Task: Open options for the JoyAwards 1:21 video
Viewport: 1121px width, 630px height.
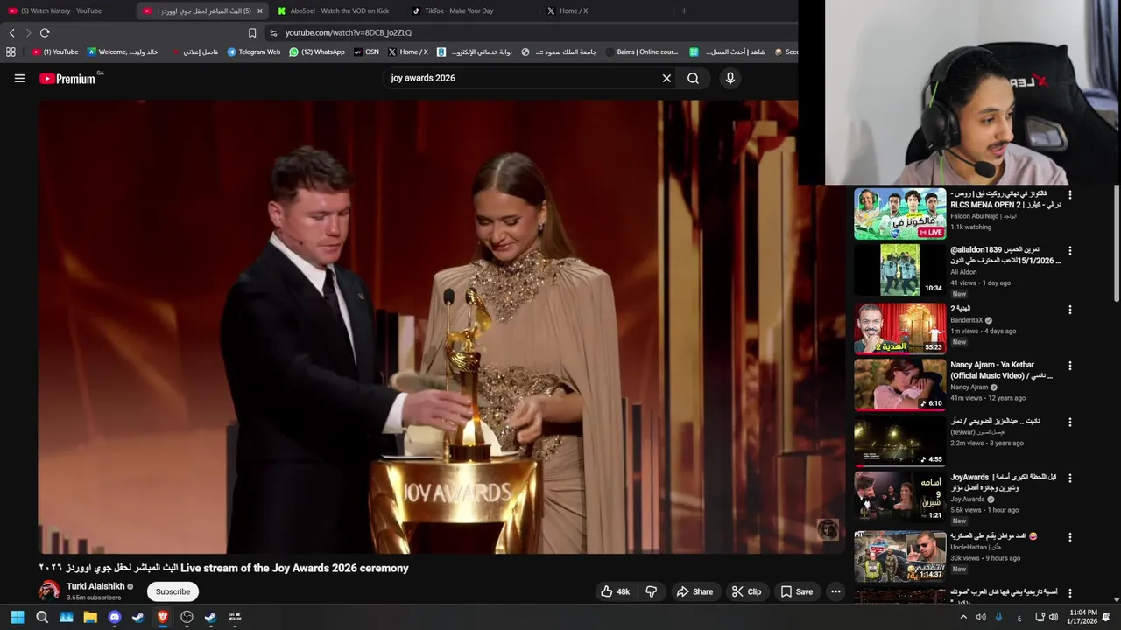Action: click(x=1069, y=479)
